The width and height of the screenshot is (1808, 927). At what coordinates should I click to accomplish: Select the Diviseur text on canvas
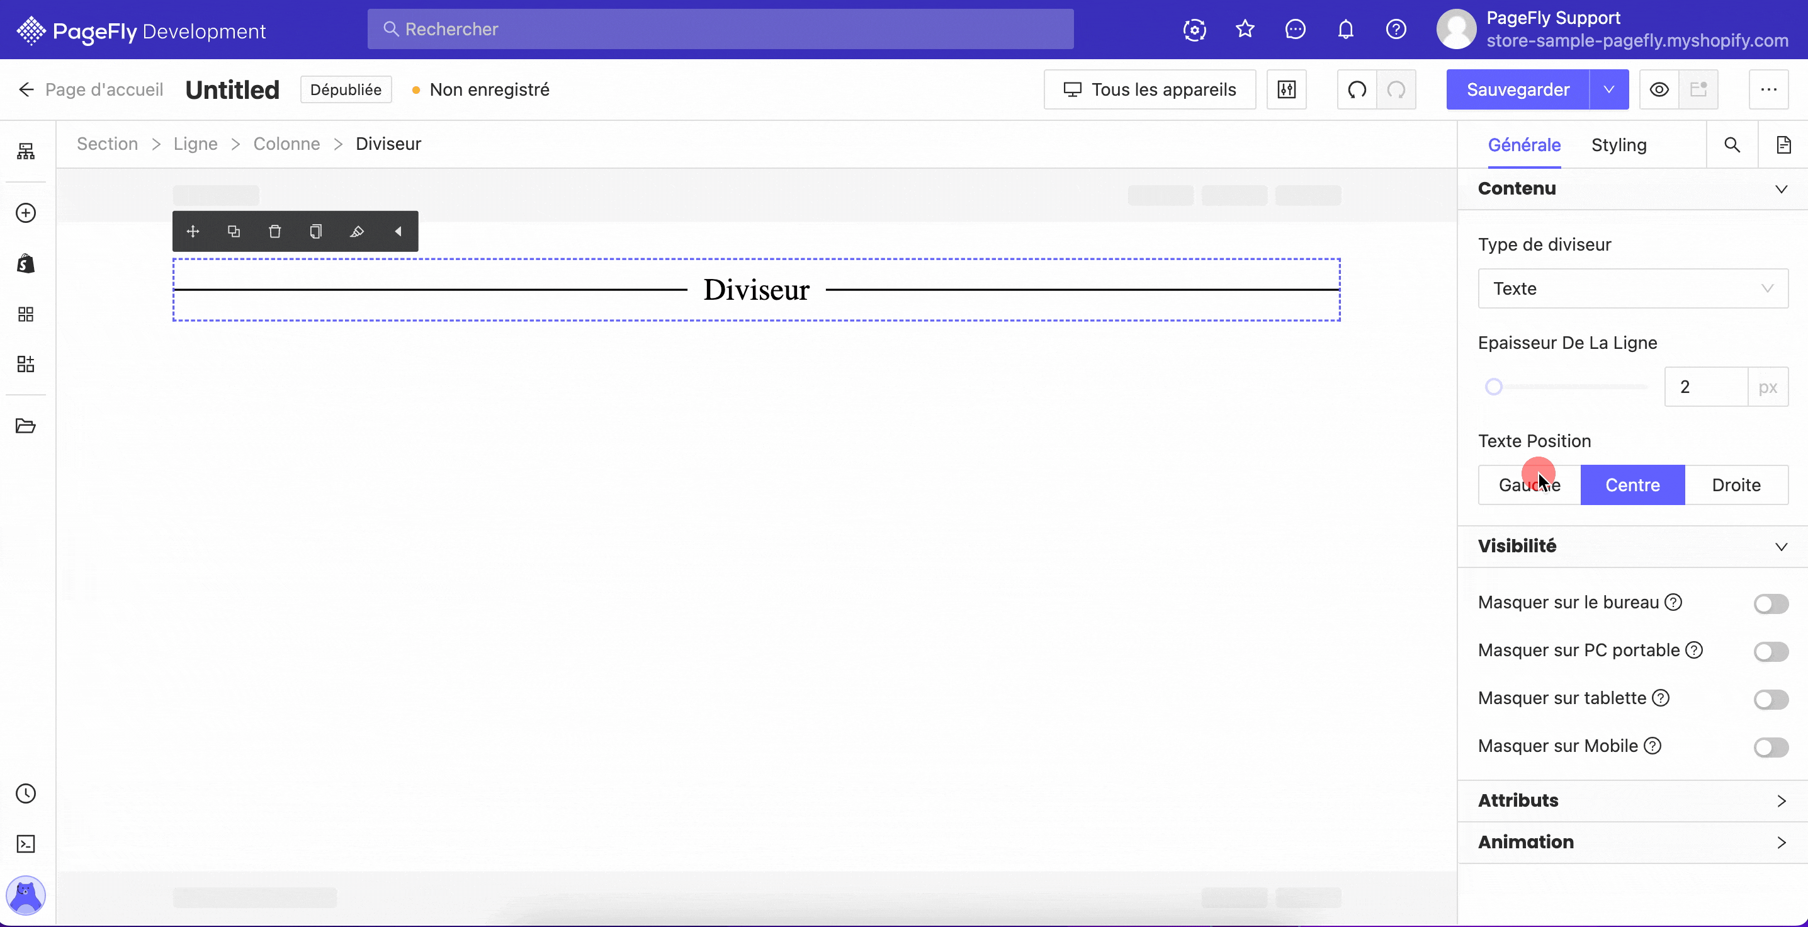point(757,289)
